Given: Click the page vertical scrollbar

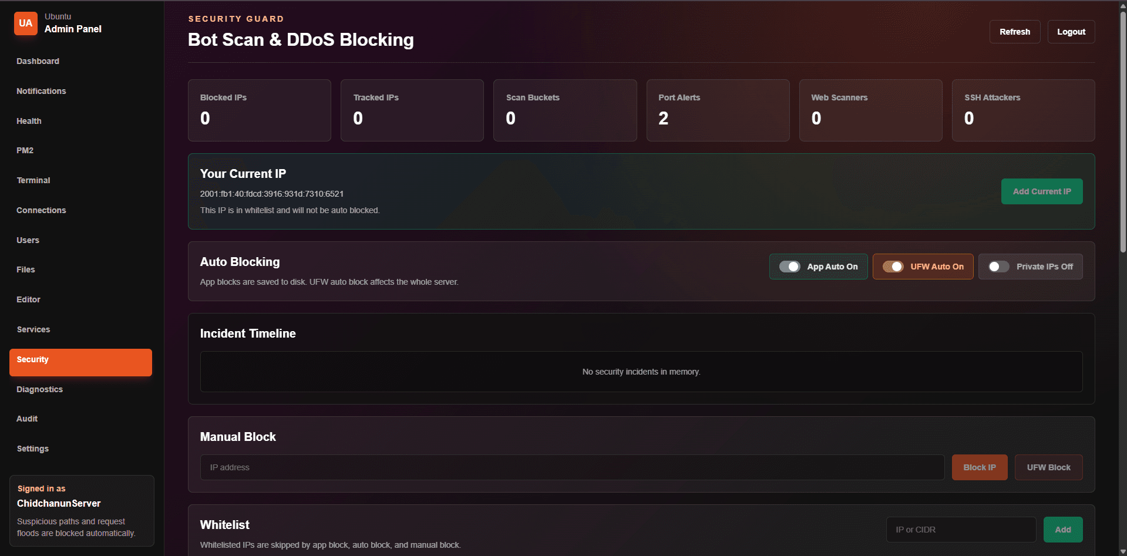Looking at the screenshot, I should [1123, 132].
